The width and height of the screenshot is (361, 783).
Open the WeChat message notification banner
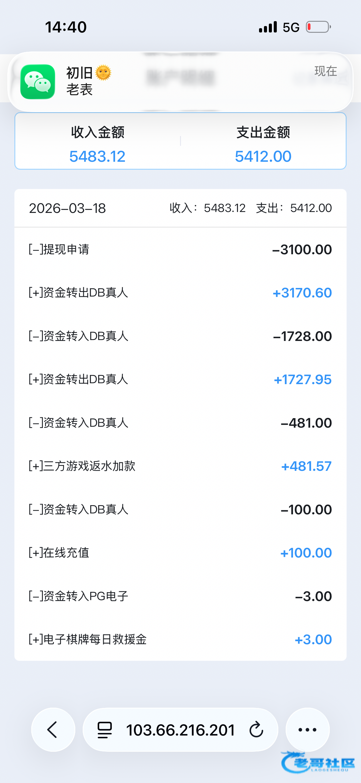click(180, 82)
